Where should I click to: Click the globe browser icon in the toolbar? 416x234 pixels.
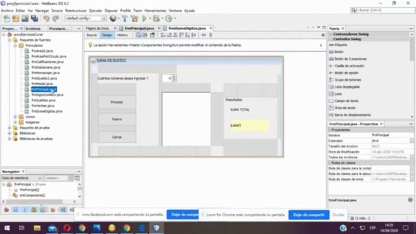[x=113, y=18]
